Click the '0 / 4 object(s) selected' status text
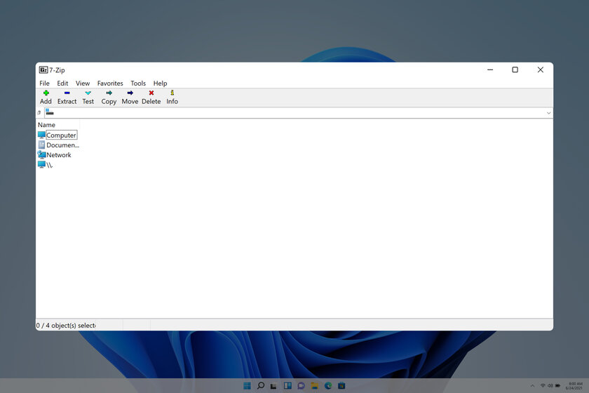Viewport: 589px width, 393px height. [66, 326]
